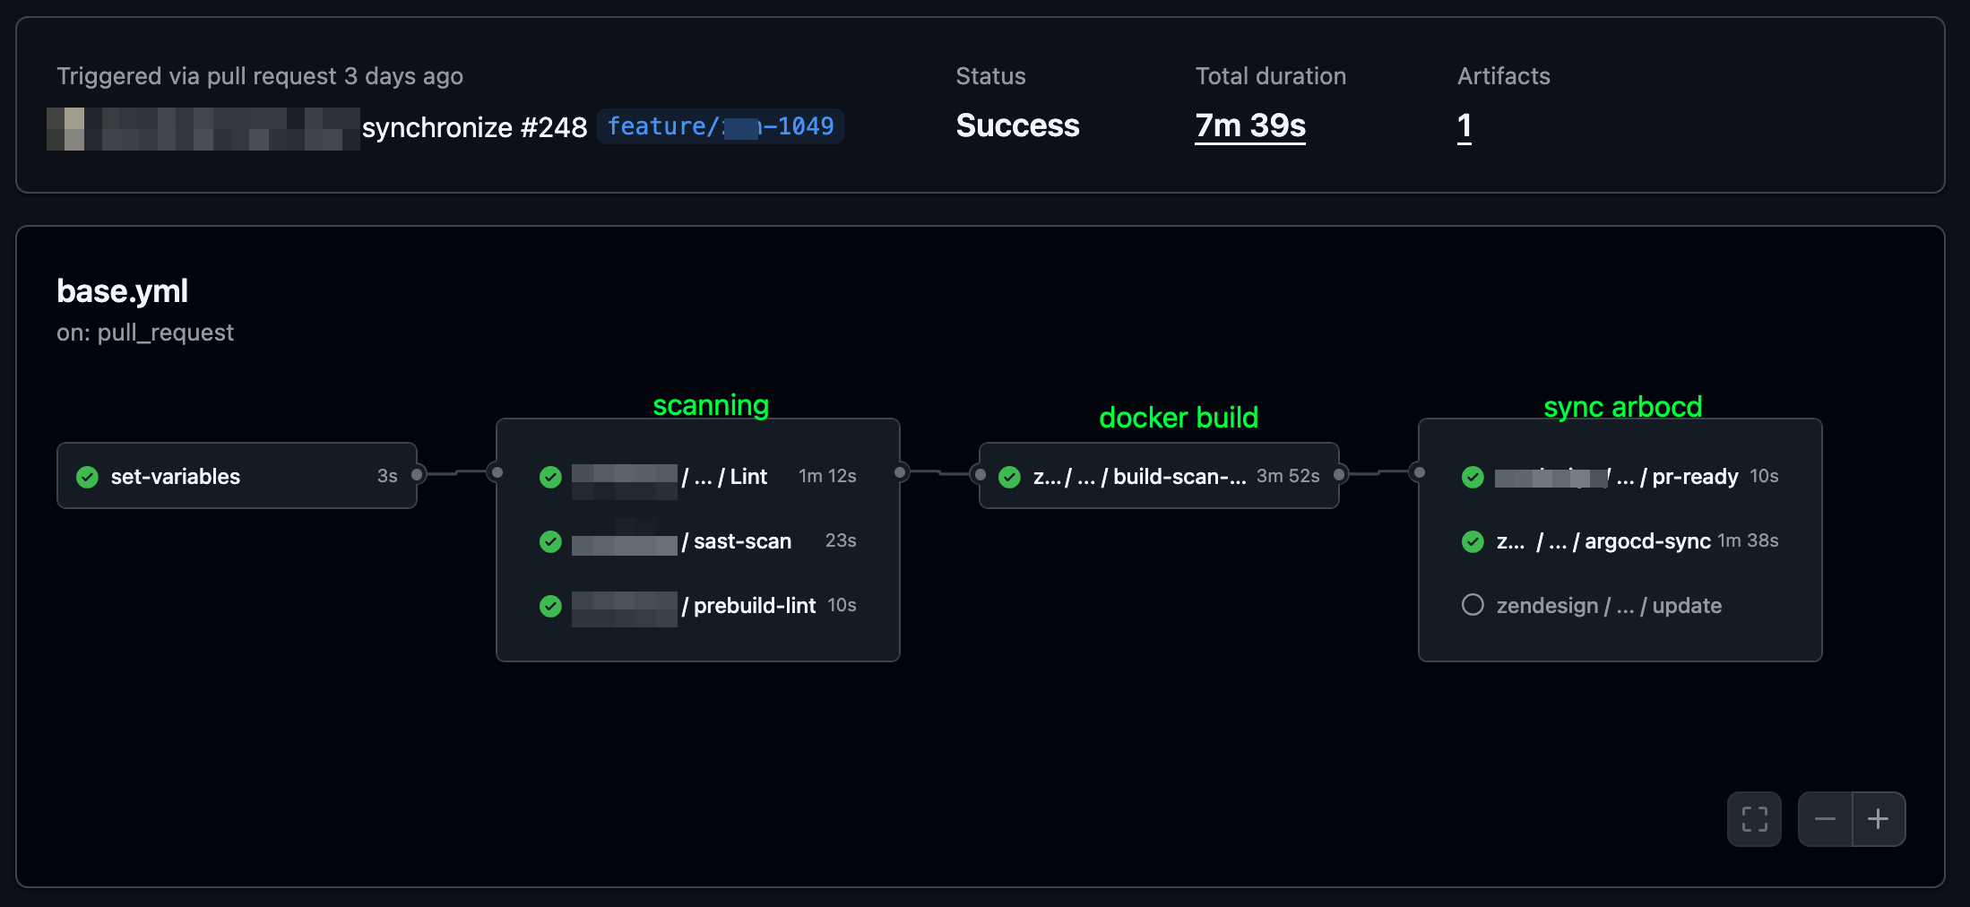Click the fullscreen expand icon

pos(1754,818)
